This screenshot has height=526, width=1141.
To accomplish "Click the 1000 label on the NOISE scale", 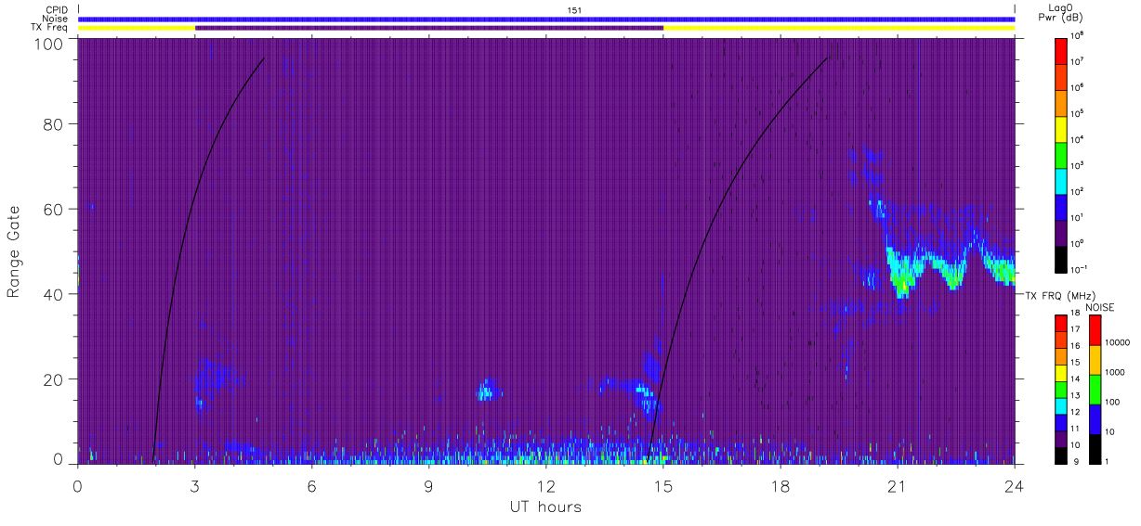I will 1115,373.
